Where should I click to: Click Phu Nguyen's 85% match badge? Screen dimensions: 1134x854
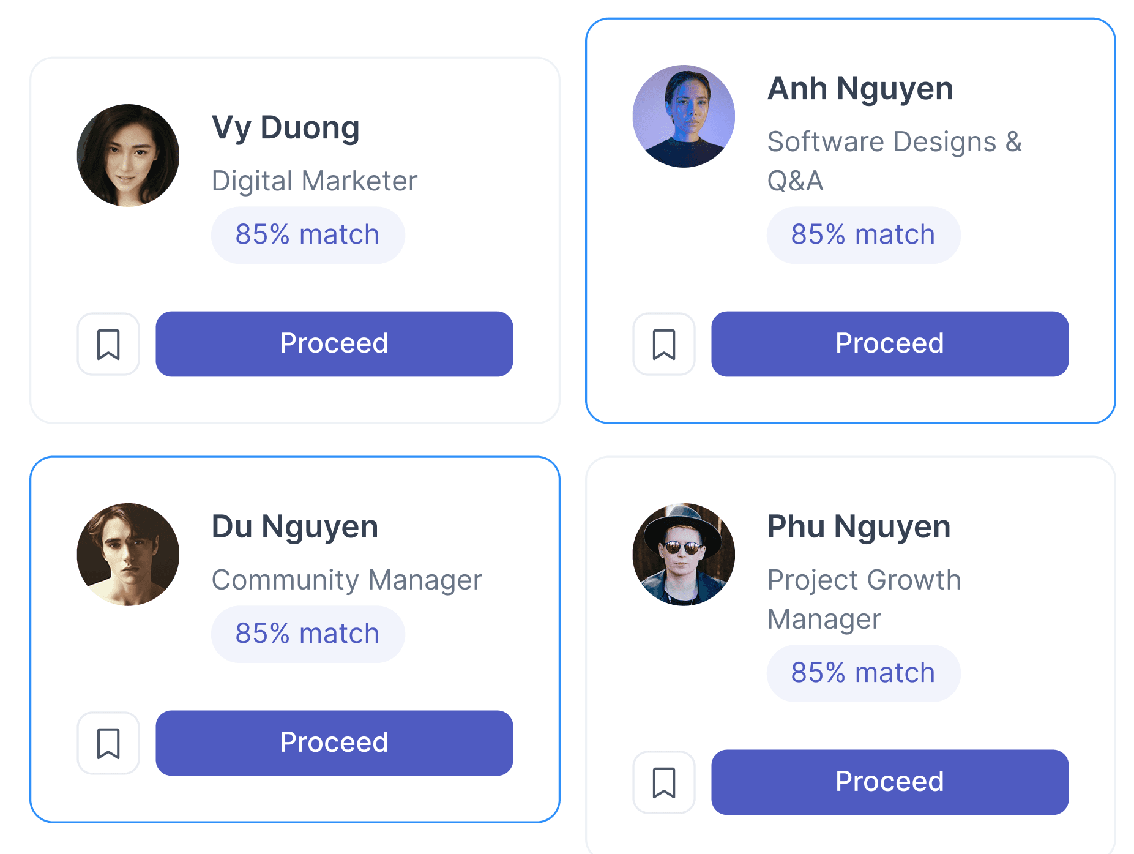click(x=864, y=673)
